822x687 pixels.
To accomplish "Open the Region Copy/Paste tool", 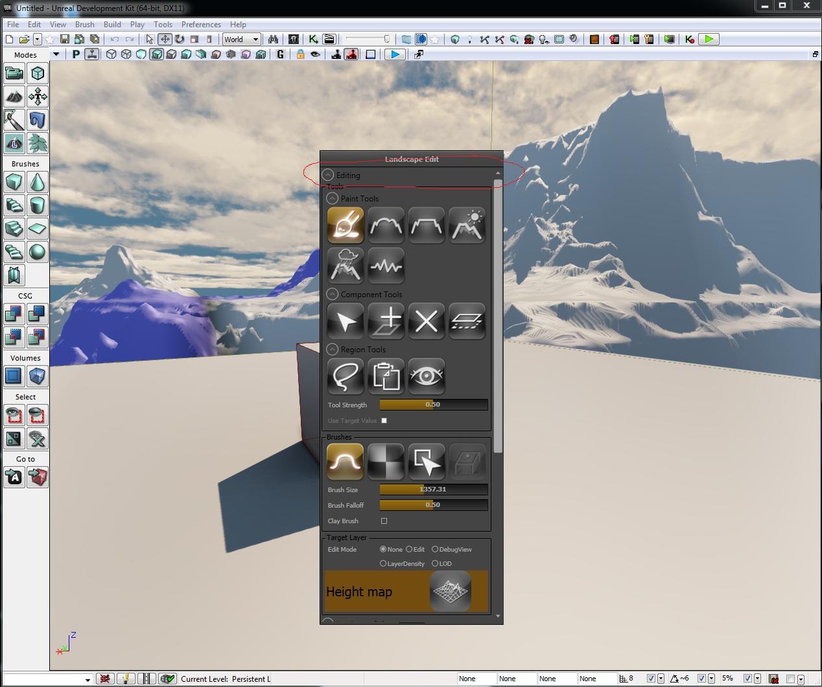I will tap(386, 377).
